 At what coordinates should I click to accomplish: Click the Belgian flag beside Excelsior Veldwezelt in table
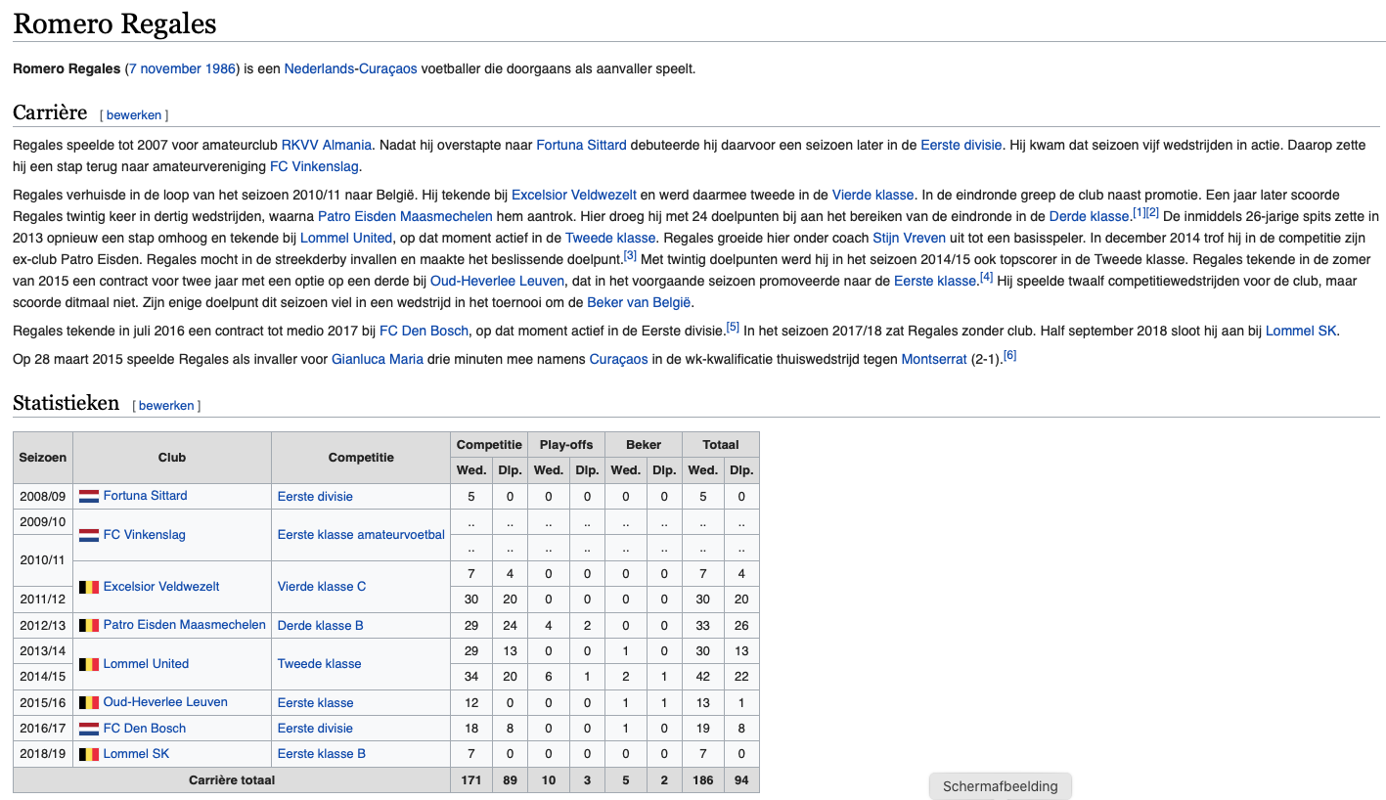click(x=89, y=587)
